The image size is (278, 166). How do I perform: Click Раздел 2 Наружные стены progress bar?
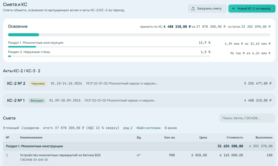[x=109, y=56]
